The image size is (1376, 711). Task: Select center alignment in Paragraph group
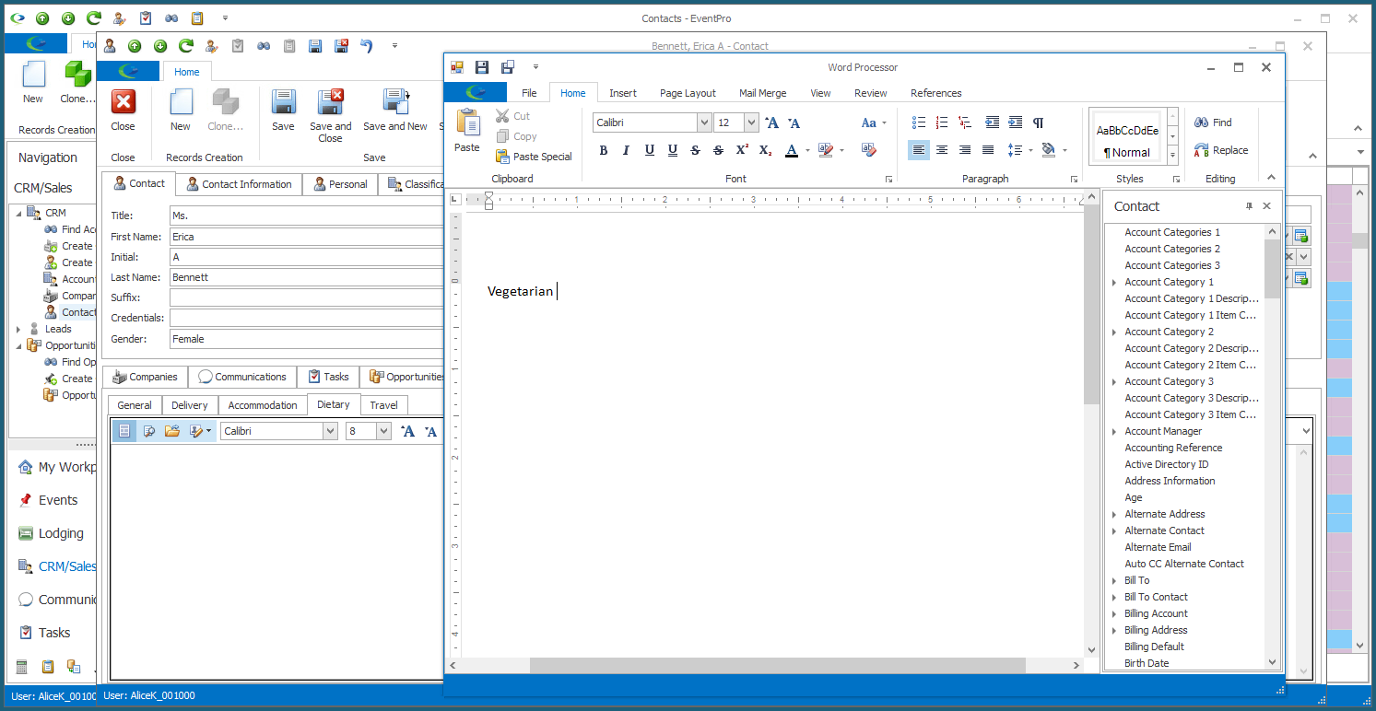point(942,150)
